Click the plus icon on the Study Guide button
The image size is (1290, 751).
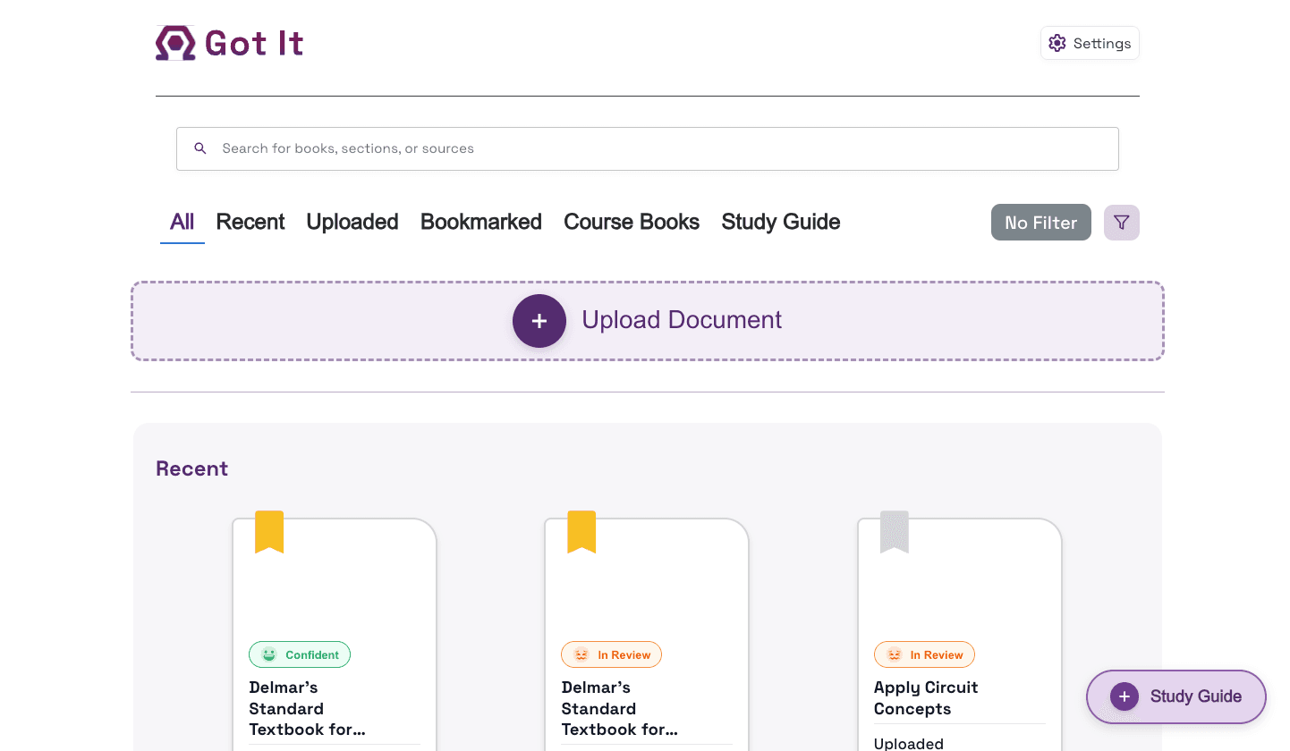coord(1124,696)
